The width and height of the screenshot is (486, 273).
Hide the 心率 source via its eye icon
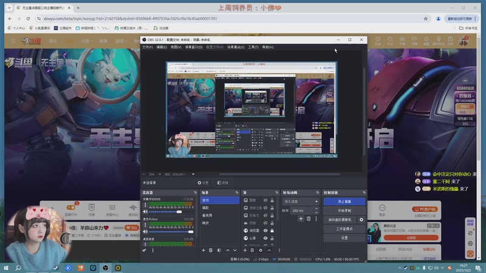point(265,238)
